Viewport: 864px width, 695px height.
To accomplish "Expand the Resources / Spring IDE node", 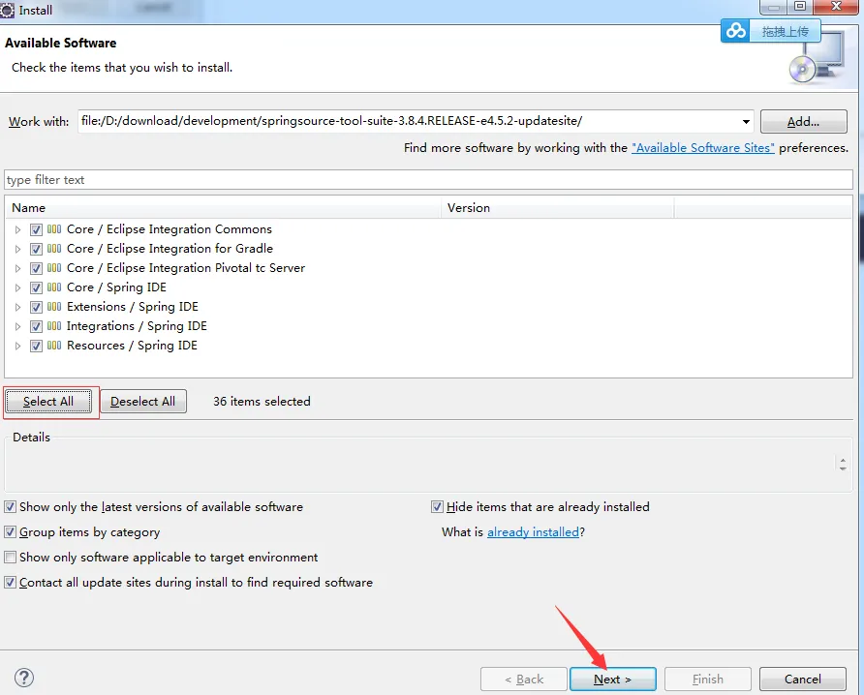I will pos(17,346).
